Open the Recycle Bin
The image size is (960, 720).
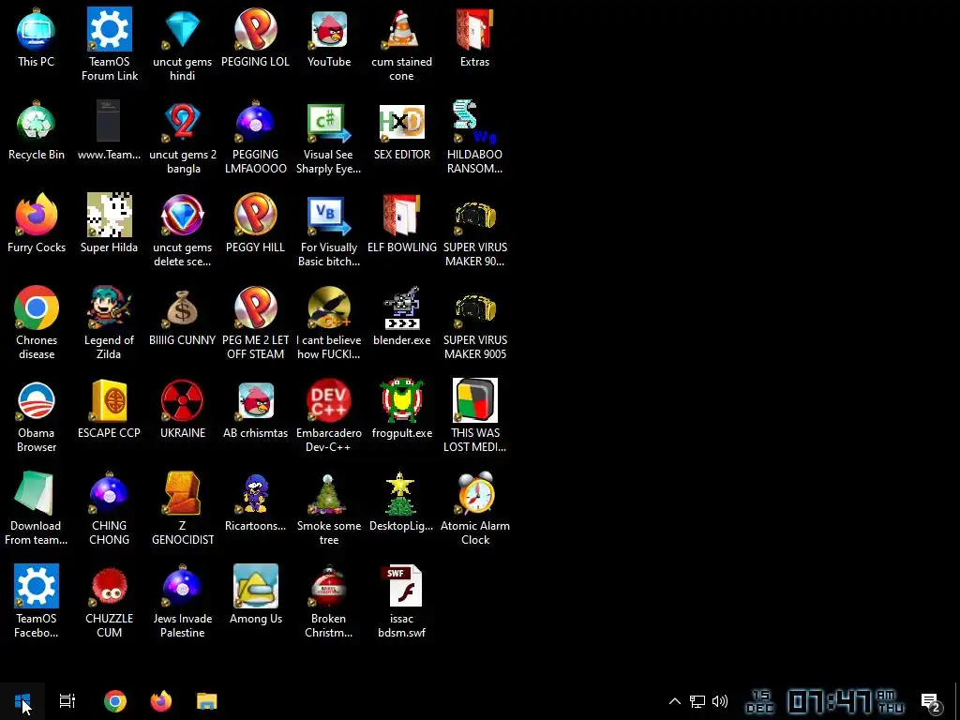(37, 129)
